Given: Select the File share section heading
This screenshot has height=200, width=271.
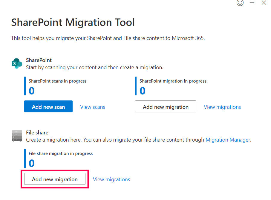Looking at the screenshot, I should pyautogui.click(x=37, y=133).
